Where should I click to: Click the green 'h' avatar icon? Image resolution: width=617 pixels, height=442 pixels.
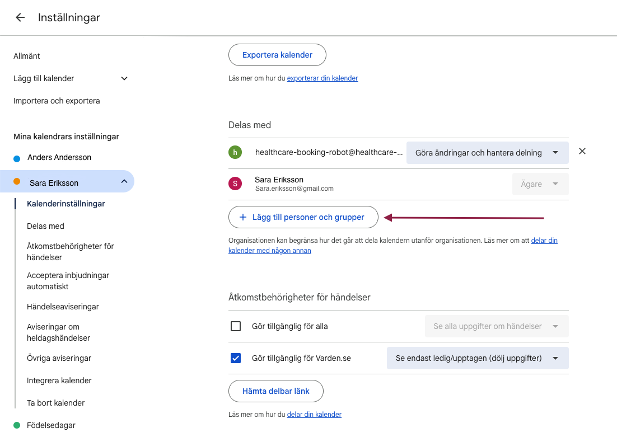tap(235, 152)
